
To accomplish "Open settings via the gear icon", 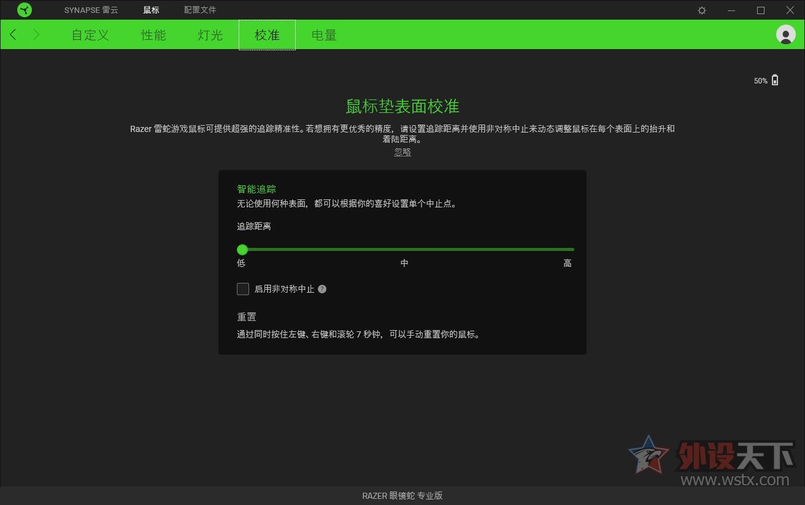I will [702, 10].
